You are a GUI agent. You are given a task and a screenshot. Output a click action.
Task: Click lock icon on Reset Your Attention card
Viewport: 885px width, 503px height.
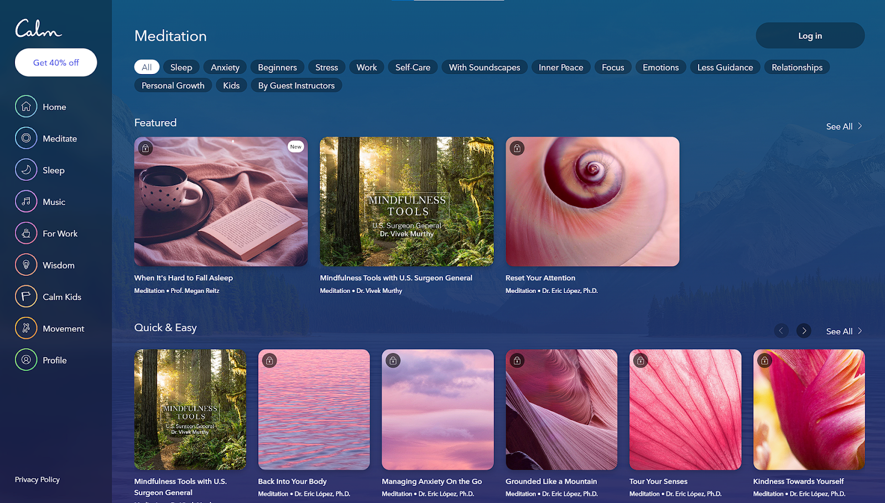[517, 148]
